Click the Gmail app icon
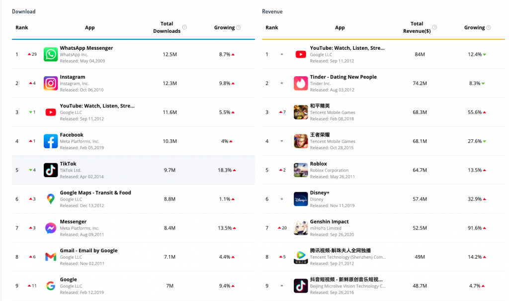This screenshot has width=509, height=301. 51,257
